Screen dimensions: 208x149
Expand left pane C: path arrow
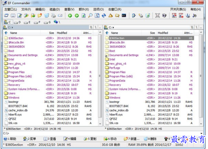12,28
